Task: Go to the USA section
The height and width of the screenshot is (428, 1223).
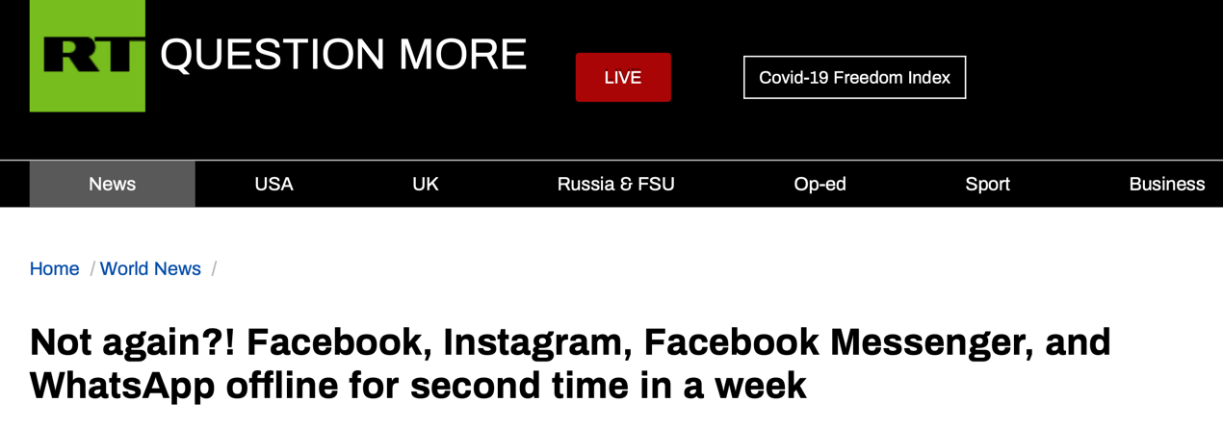Action: pos(273,184)
